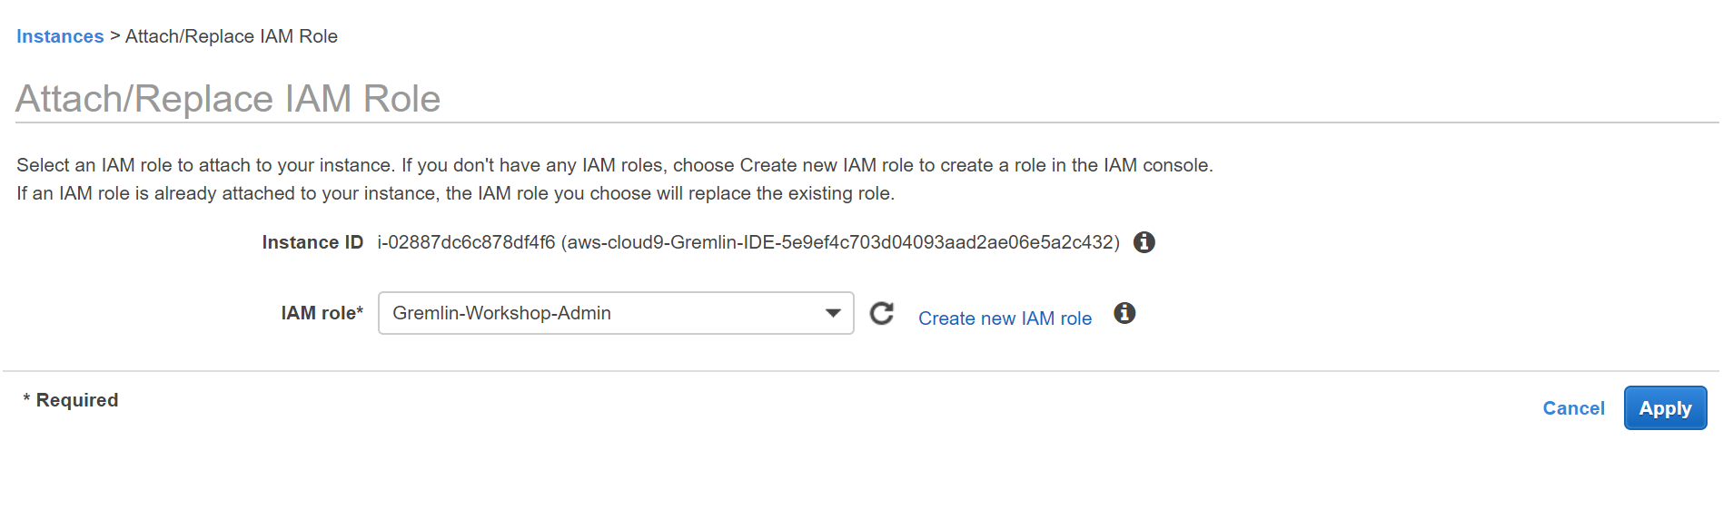Click the i-02887dc6c878df4f6 instance ID value

pos(466,242)
